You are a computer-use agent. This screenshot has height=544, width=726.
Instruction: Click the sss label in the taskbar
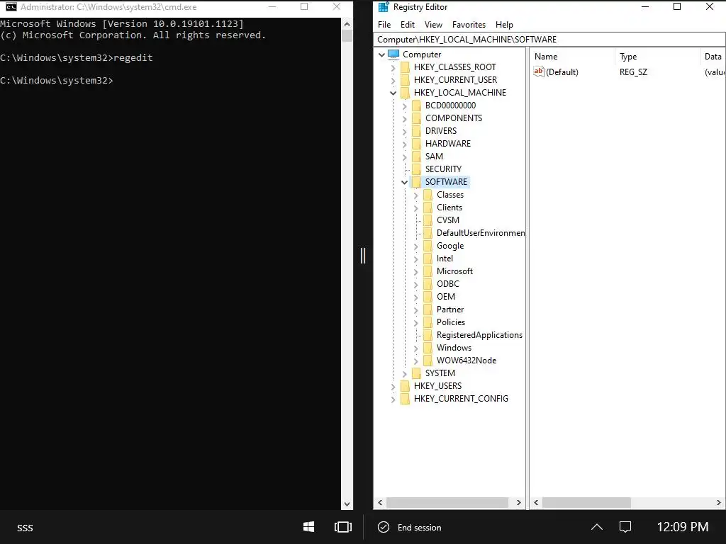(x=25, y=528)
